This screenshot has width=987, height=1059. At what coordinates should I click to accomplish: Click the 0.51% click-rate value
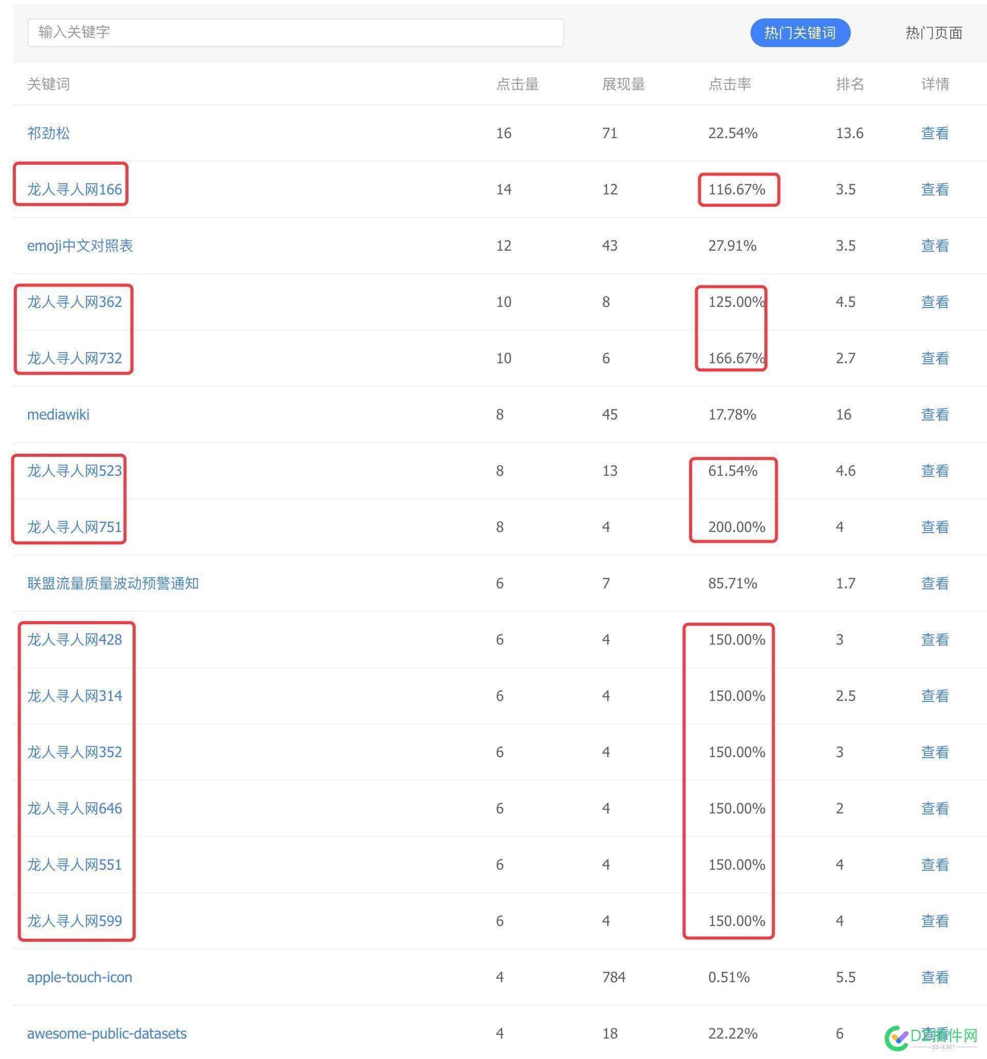click(x=728, y=978)
